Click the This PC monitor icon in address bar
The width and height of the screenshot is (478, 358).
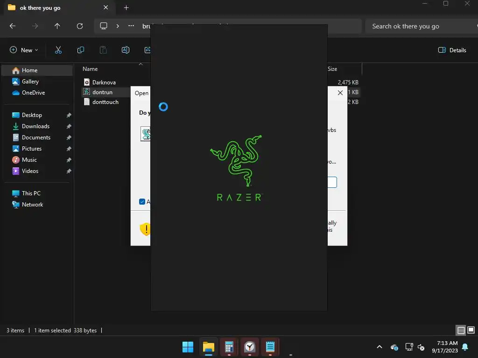(x=104, y=26)
